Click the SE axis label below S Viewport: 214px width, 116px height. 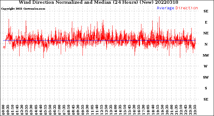click(206, 99)
